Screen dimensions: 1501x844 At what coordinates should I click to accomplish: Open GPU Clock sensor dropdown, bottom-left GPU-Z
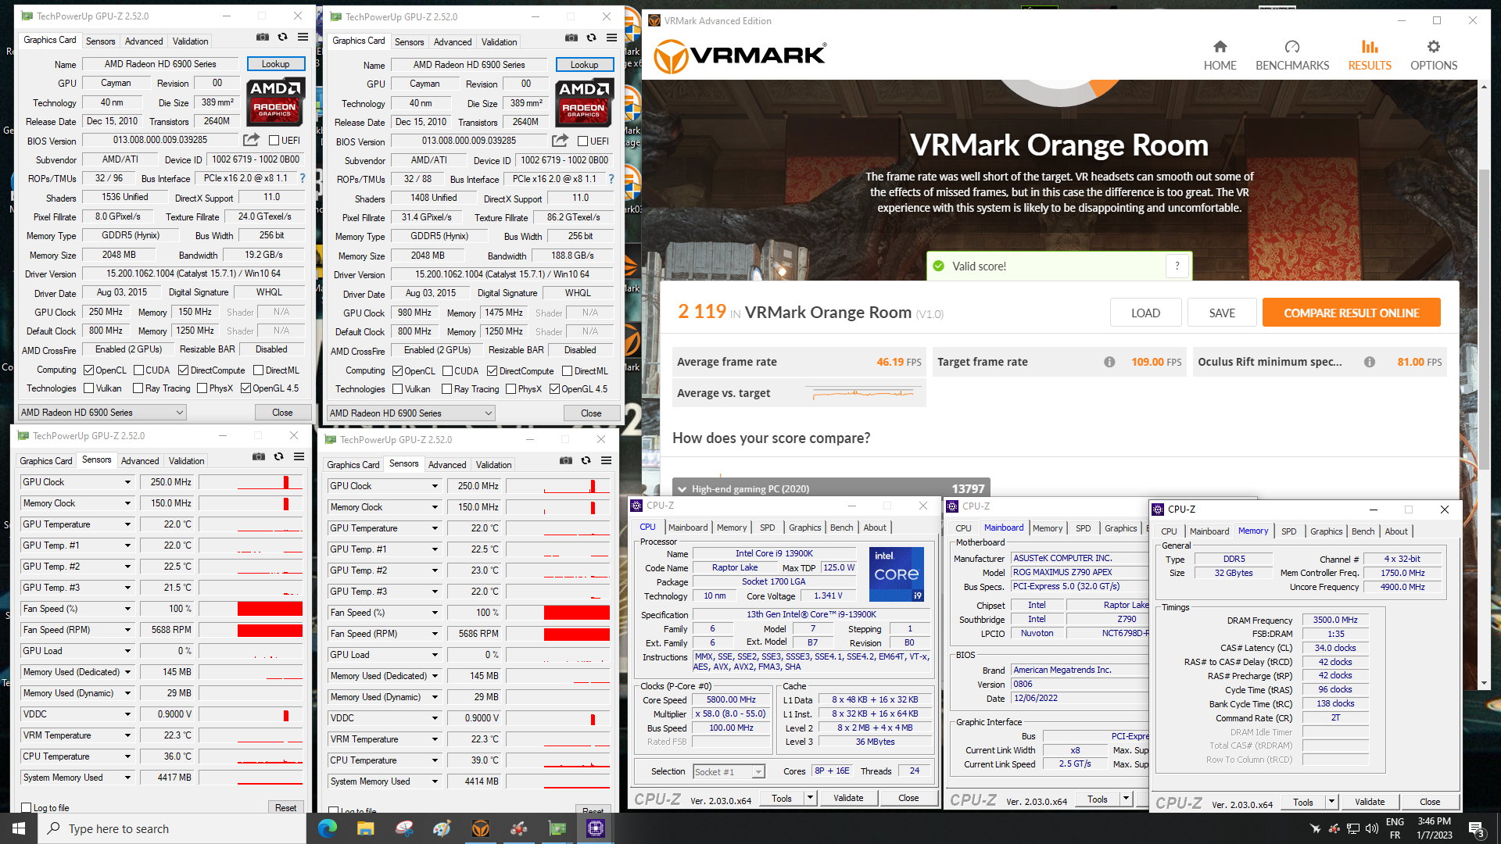coord(127,482)
